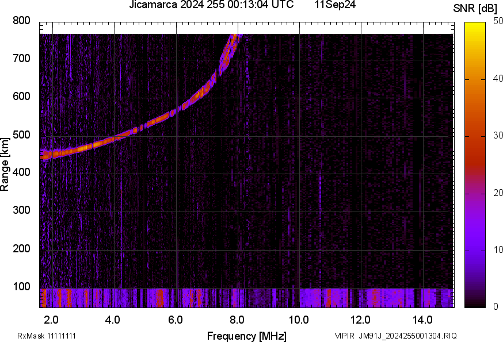Click the RxMask 11111111 text
503x342 pixels.
[47, 336]
